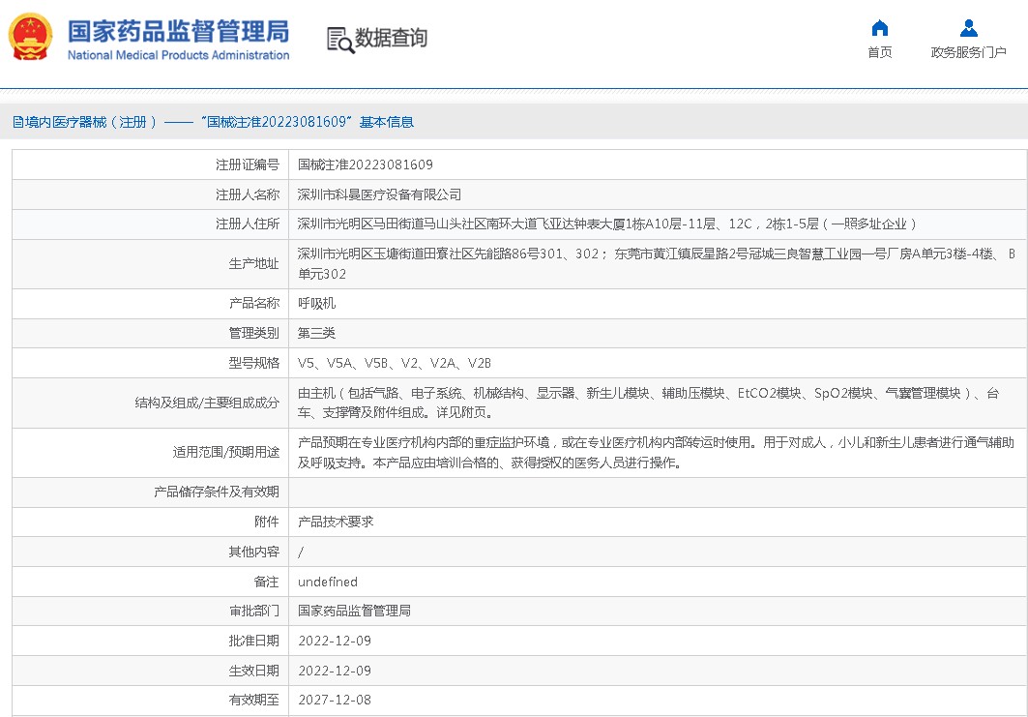
Task: Select intended use text starting 产品预期在专业医疗机构
Action: click(x=656, y=453)
